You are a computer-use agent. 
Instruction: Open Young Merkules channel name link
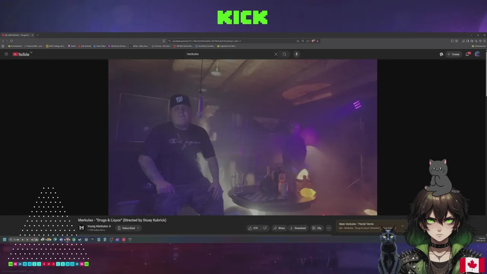tap(97, 226)
